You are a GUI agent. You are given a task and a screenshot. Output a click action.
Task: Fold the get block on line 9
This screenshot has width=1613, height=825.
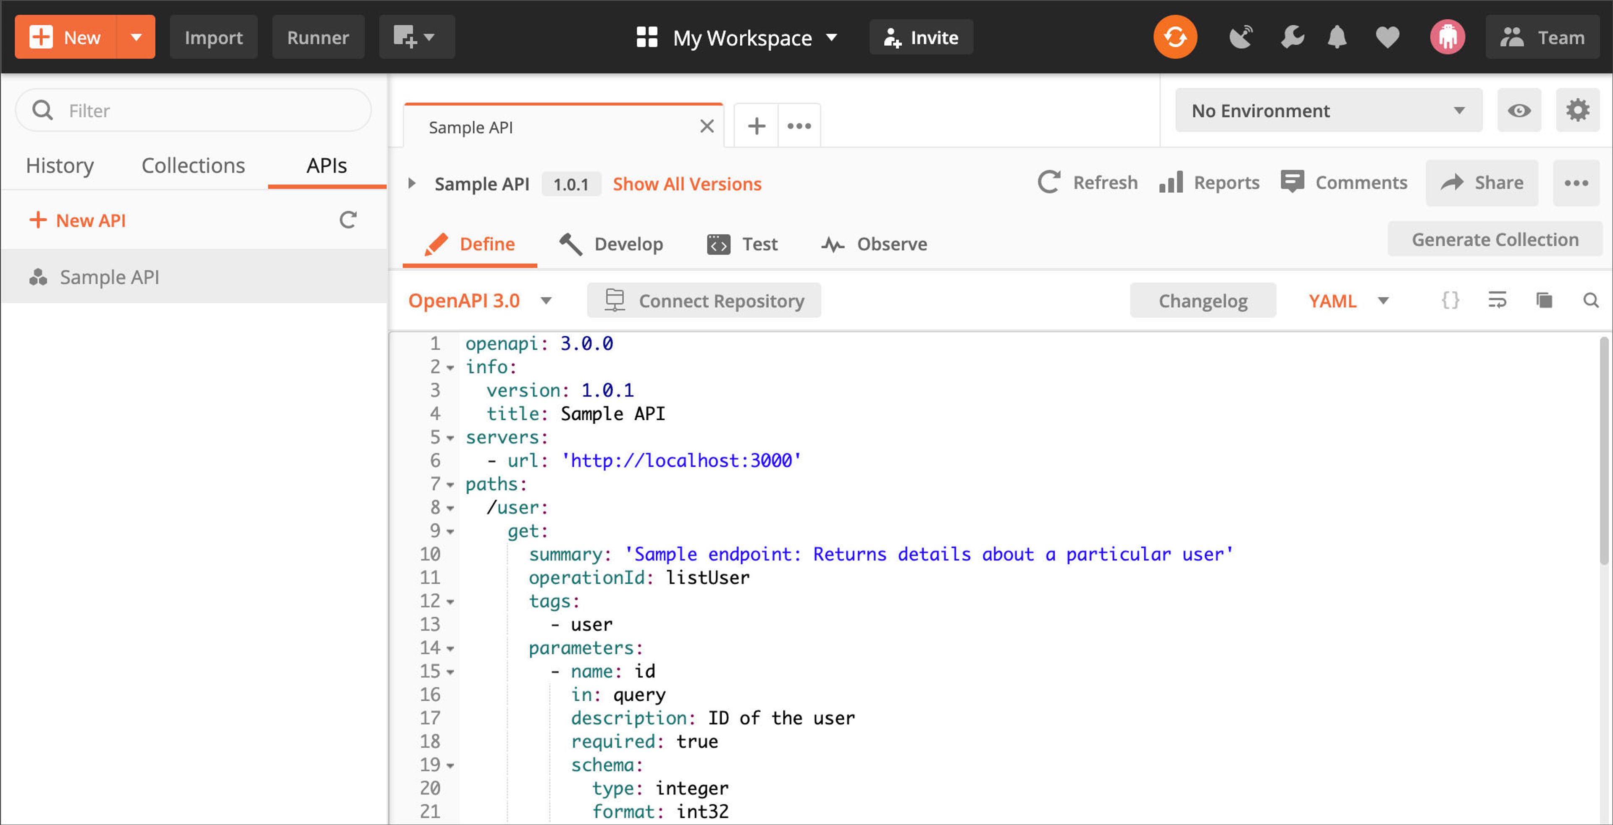point(449,532)
